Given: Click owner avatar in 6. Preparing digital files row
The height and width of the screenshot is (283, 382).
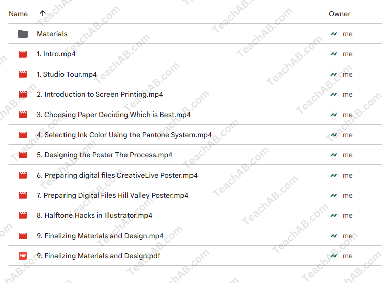Looking at the screenshot, I should [334, 175].
